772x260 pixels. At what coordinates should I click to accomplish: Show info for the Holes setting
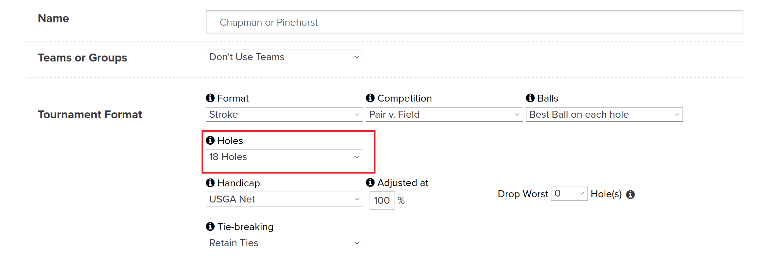[210, 140]
